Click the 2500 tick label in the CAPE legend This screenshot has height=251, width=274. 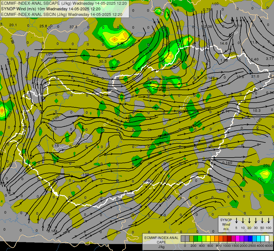coord(252,246)
